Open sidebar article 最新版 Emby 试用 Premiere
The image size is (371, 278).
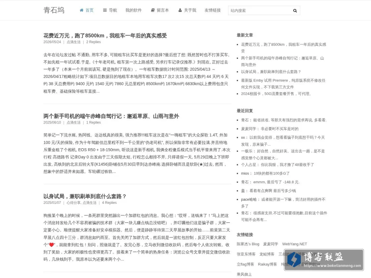283,84
